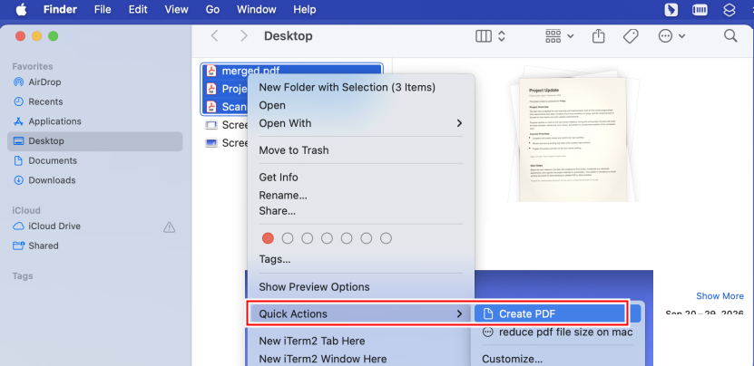This screenshot has width=754, height=366.
Task: Open the Finder menu
Action: 60,10
